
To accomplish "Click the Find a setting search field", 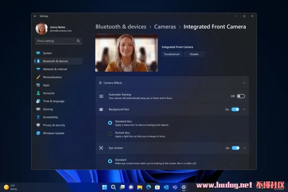I will click(58, 41).
